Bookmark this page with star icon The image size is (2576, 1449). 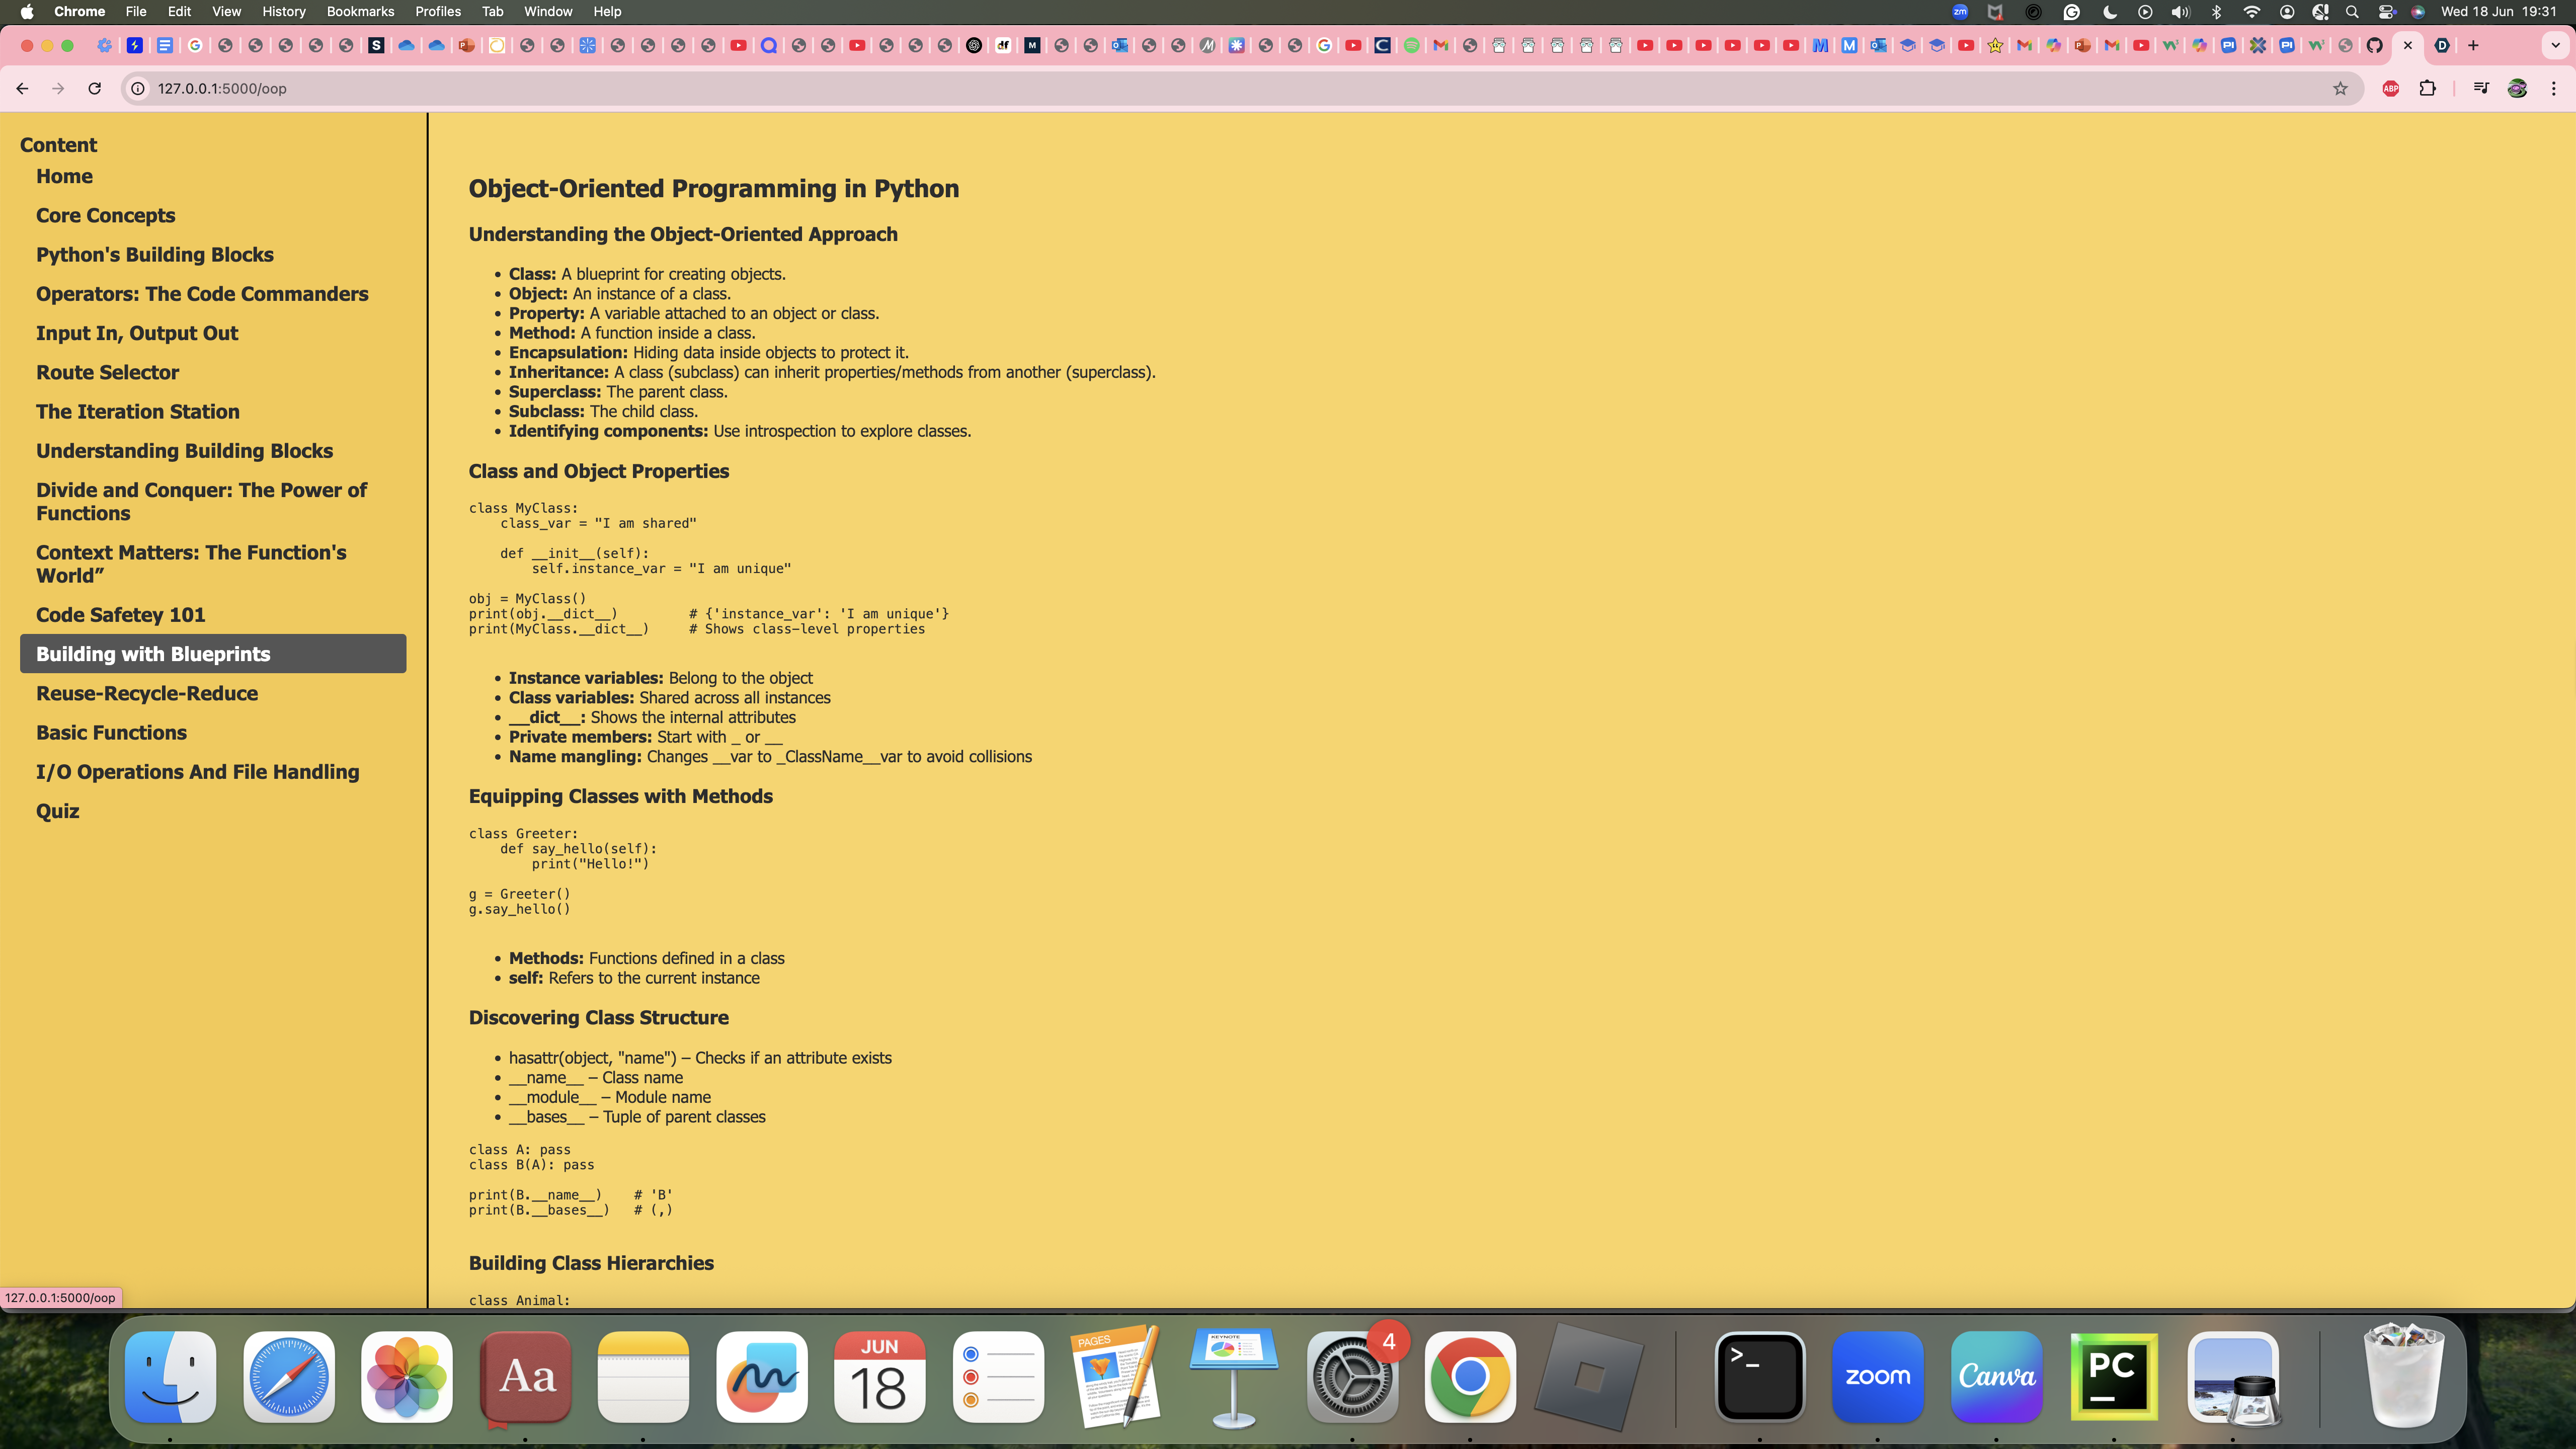click(2340, 88)
